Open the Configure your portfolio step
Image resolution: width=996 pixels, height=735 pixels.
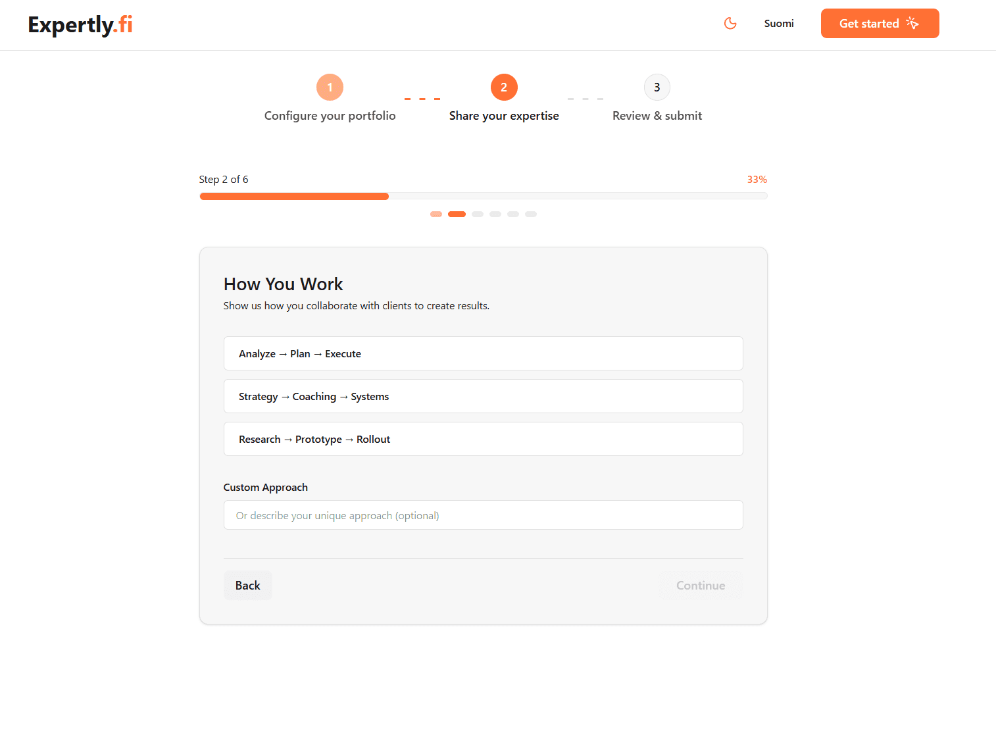pyautogui.click(x=330, y=116)
